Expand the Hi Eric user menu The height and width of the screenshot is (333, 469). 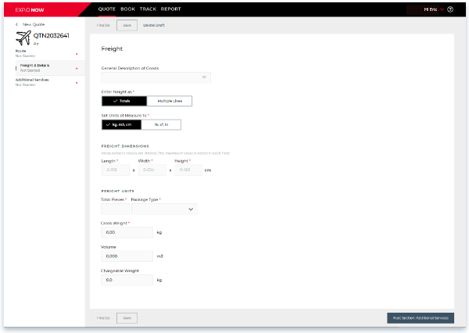(433, 9)
